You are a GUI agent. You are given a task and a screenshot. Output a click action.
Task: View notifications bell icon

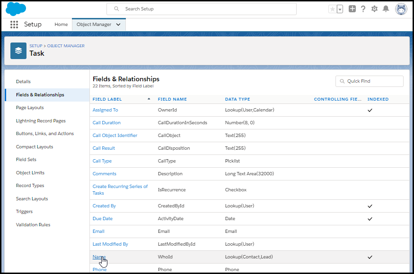click(x=386, y=9)
